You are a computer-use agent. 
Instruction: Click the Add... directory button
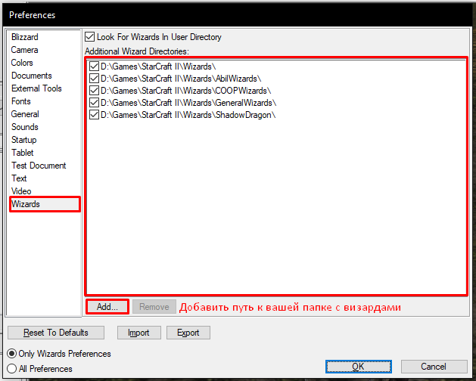tap(107, 307)
